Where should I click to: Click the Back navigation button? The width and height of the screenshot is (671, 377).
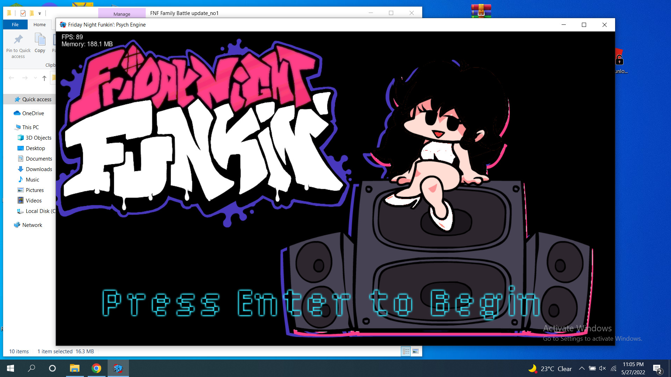12,78
